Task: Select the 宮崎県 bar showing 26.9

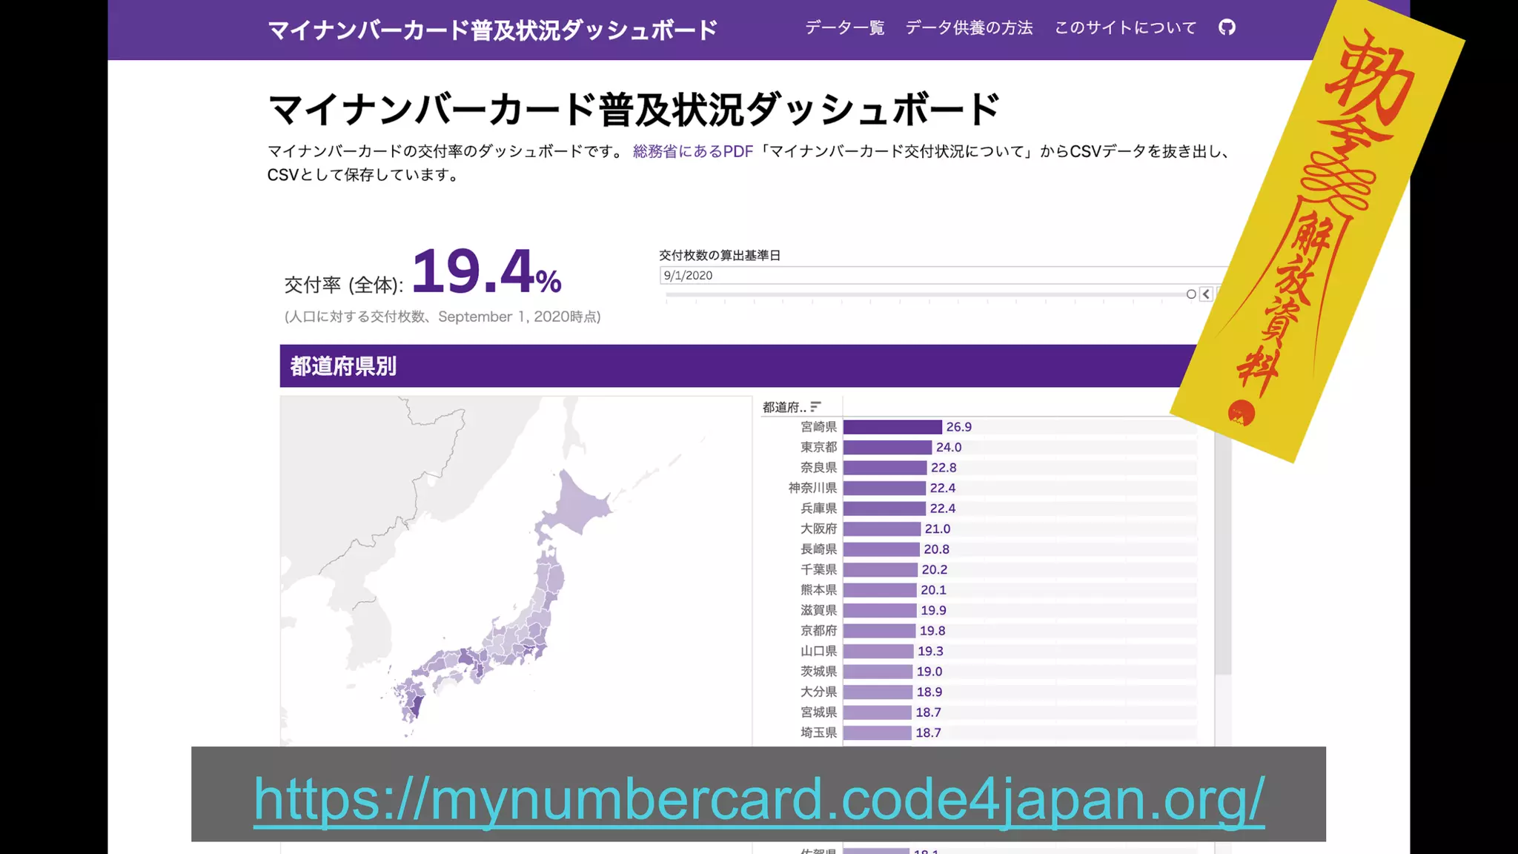Action: click(892, 427)
